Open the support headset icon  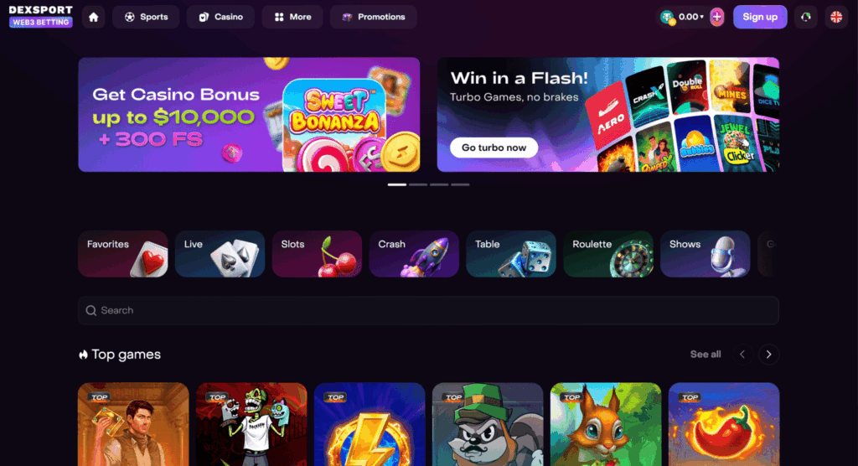(x=805, y=17)
